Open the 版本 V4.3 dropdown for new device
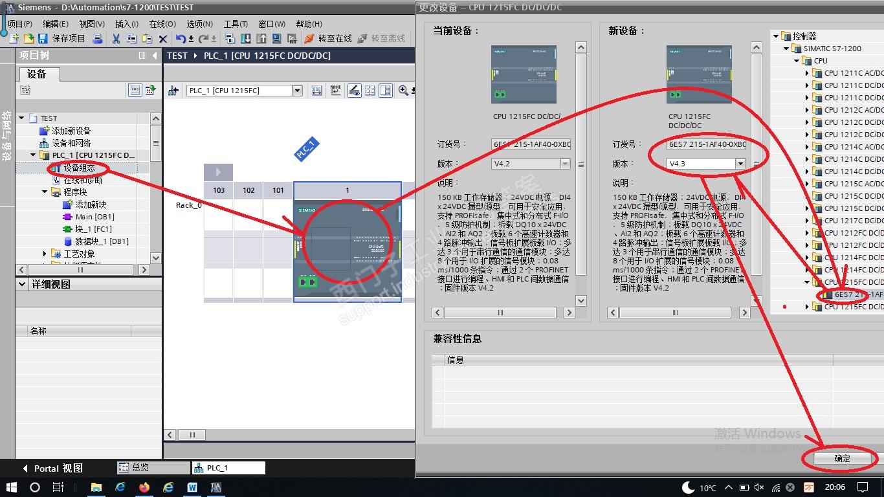The width and height of the screenshot is (884, 497). pyautogui.click(x=740, y=164)
